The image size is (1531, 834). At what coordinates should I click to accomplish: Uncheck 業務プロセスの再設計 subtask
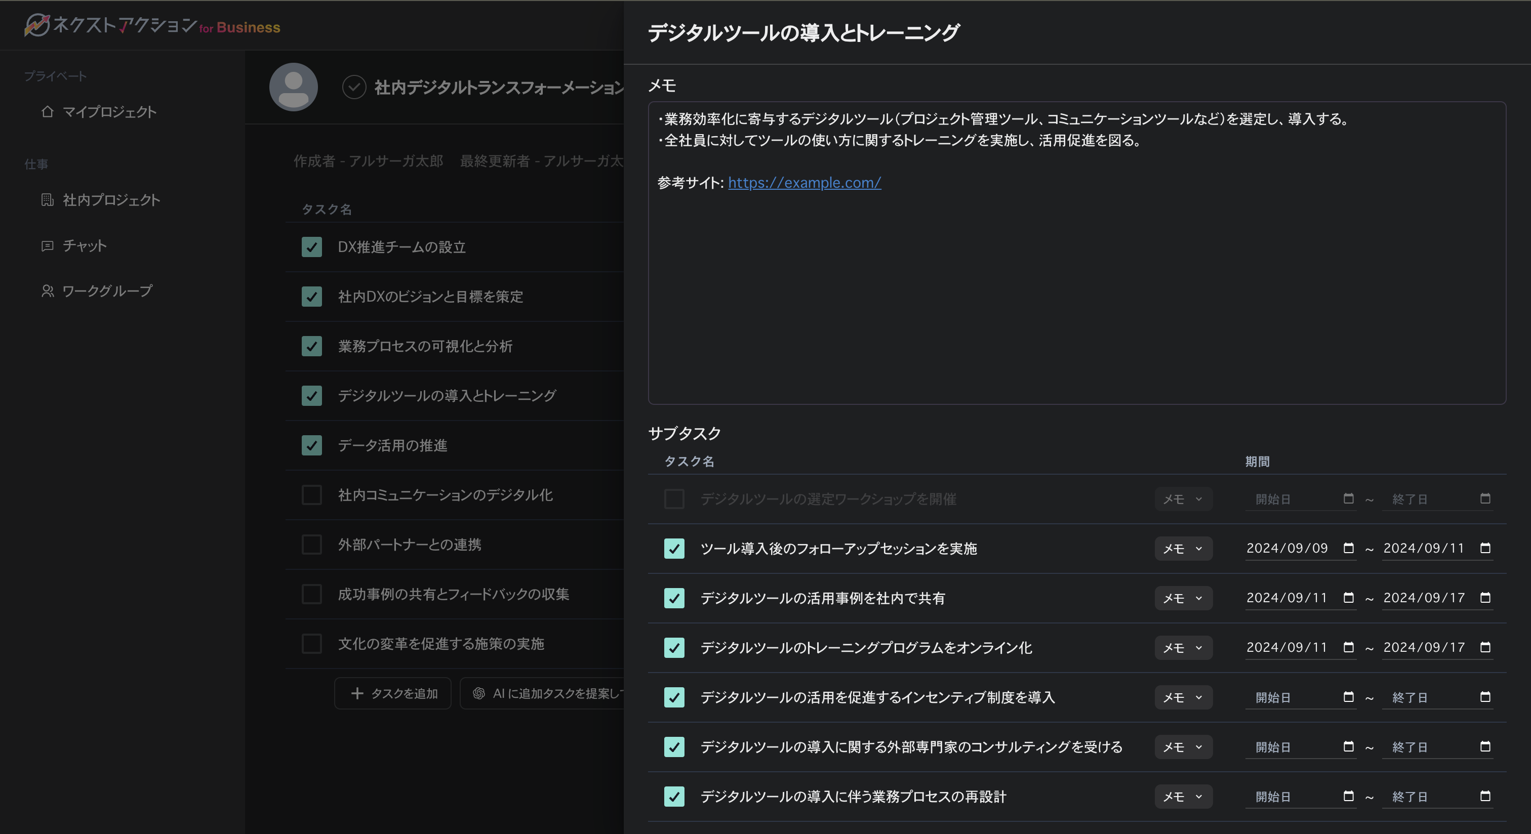[x=674, y=797]
